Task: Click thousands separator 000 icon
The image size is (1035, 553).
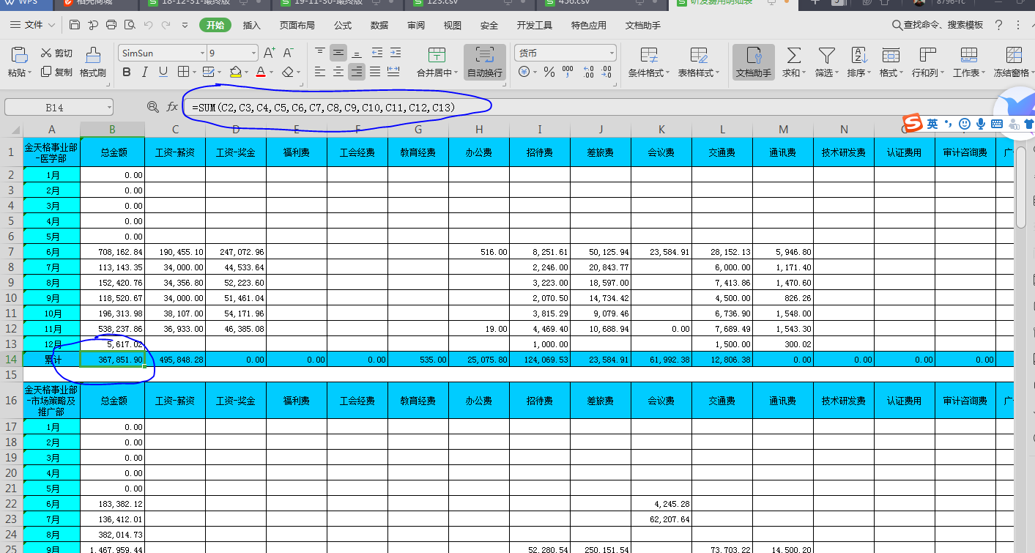Action: pyautogui.click(x=568, y=72)
